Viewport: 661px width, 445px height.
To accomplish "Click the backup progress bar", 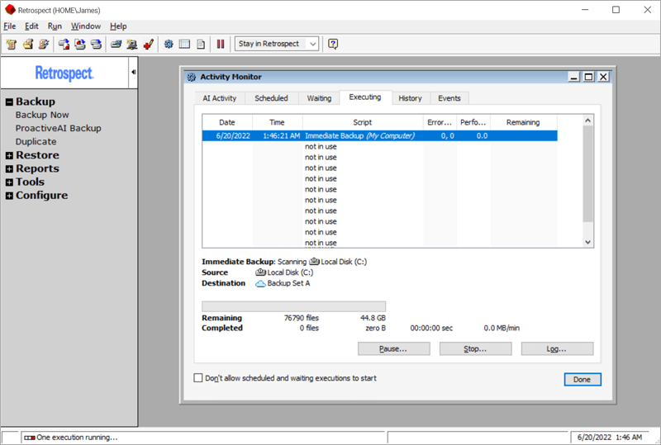I will coord(293,306).
